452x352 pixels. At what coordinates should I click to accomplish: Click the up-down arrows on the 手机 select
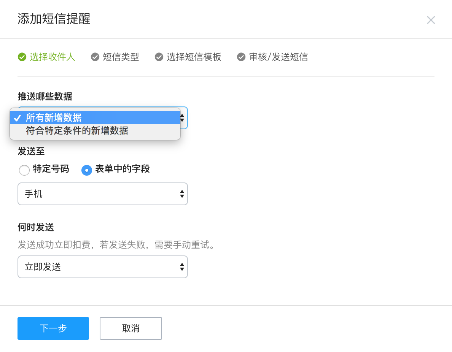pyautogui.click(x=182, y=194)
